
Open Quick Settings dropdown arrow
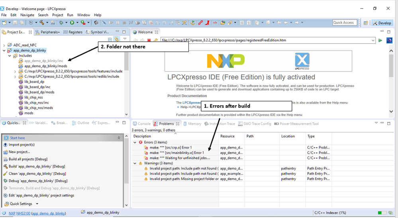tap(37, 204)
